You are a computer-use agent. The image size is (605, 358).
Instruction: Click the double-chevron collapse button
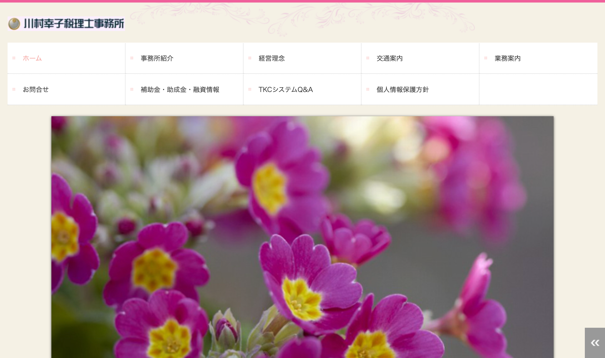click(x=595, y=343)
